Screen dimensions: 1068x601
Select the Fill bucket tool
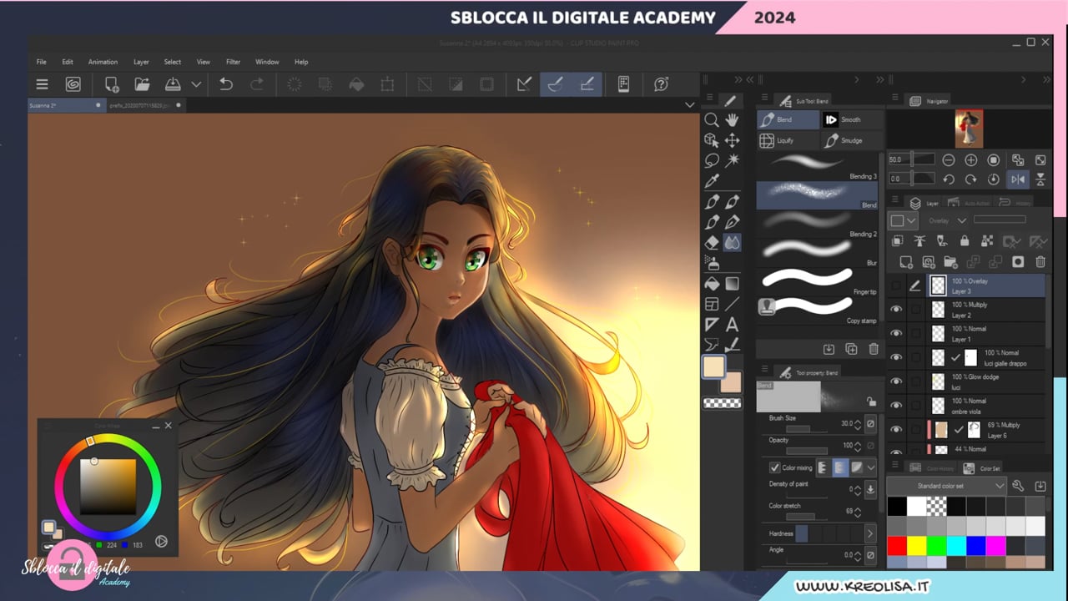[712, 284]
